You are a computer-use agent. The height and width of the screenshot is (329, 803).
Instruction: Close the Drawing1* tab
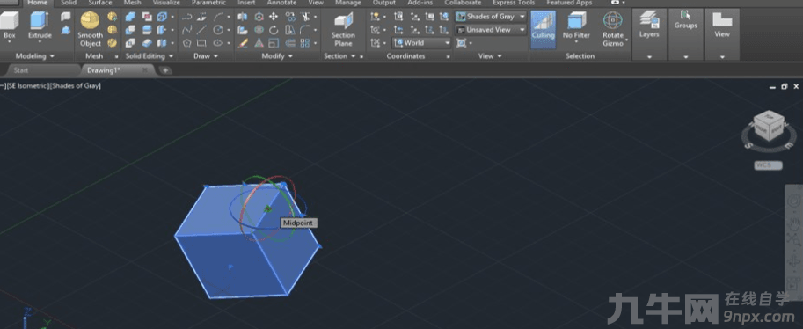[144, 69]
